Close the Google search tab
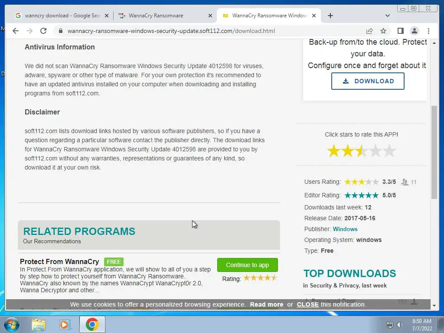 tap(107, 16)
